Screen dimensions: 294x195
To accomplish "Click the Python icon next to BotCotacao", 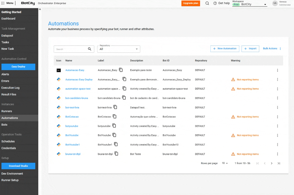I will pyautogui.click(x=59, y=116).
